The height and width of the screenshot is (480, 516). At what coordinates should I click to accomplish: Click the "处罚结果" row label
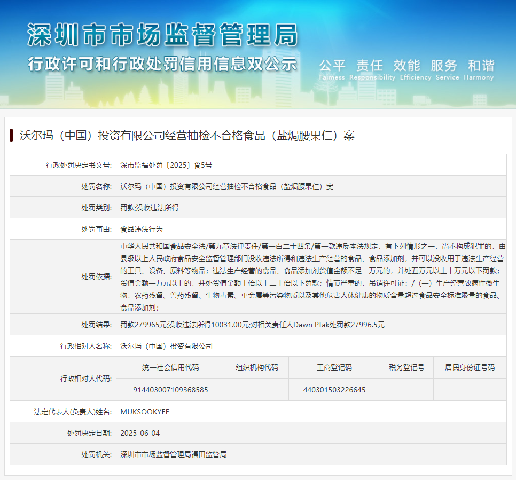pos(97,325)
